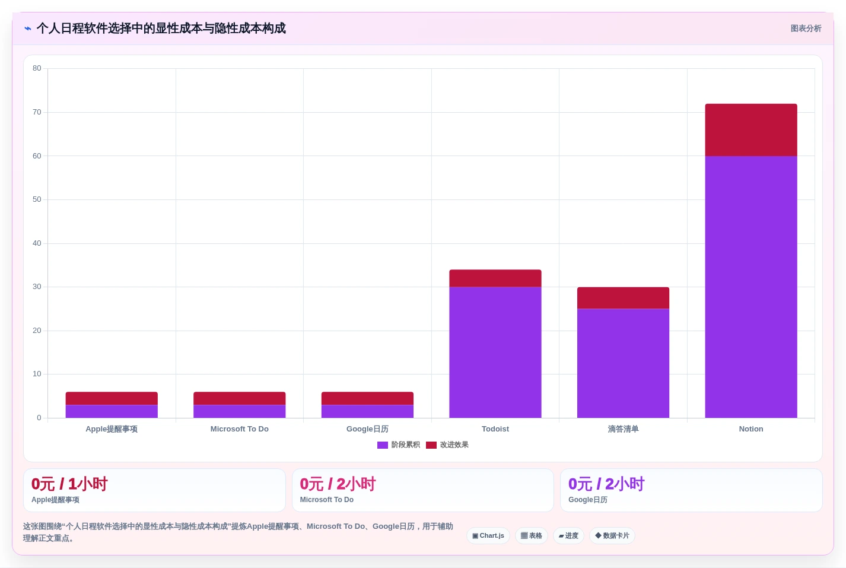Select the 进度 tag
This screenshot has height=568, width=846.
568,536
